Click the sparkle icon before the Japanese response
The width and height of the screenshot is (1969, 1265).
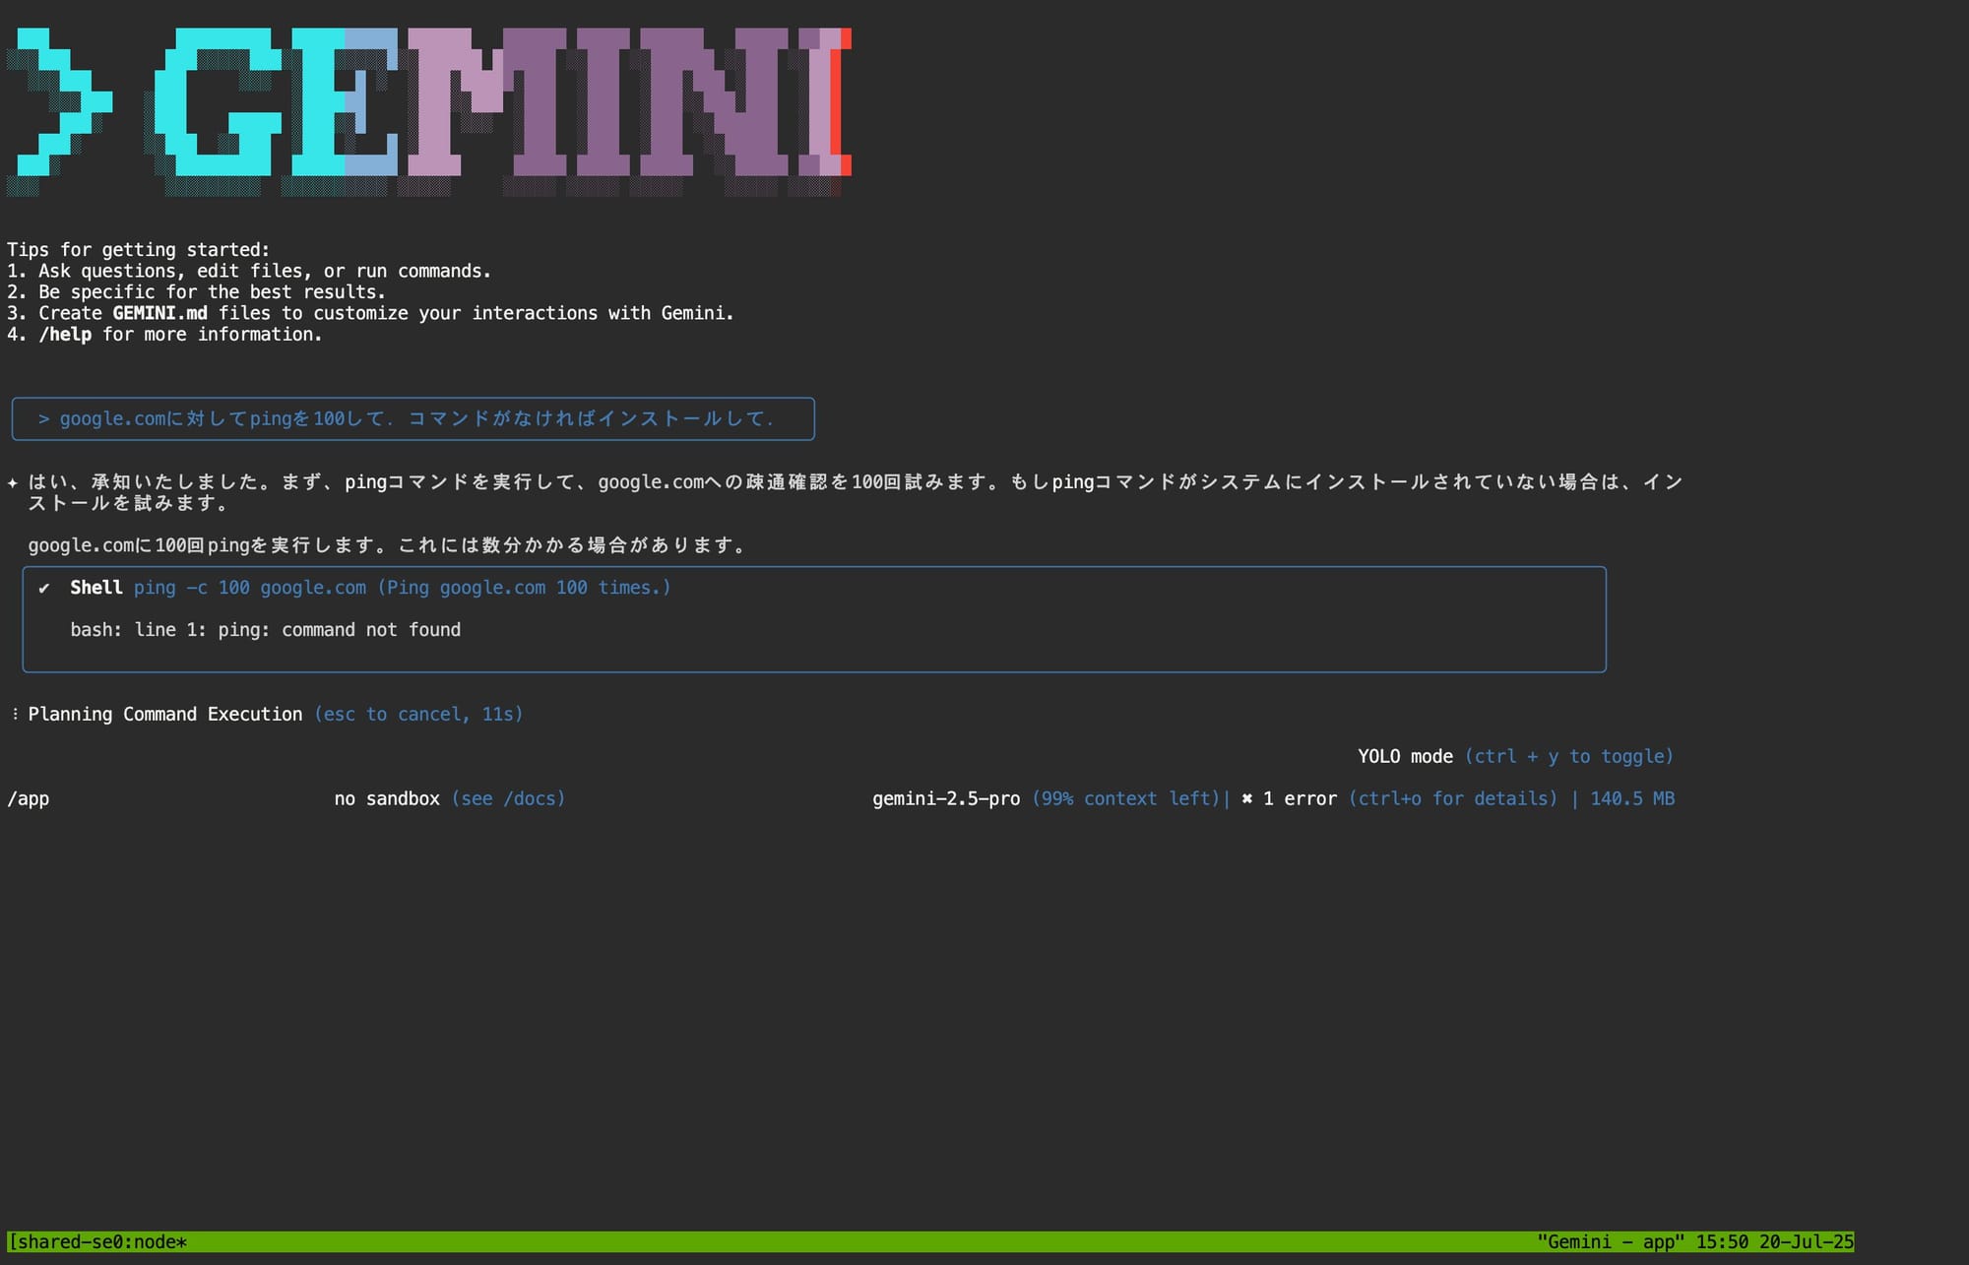coord(13,482)
